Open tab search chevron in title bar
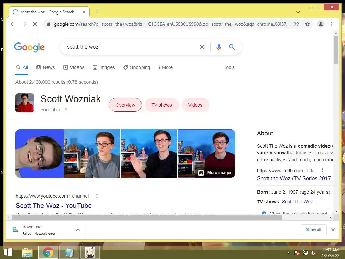The image size is (345, 259). (x=298, y=12)
